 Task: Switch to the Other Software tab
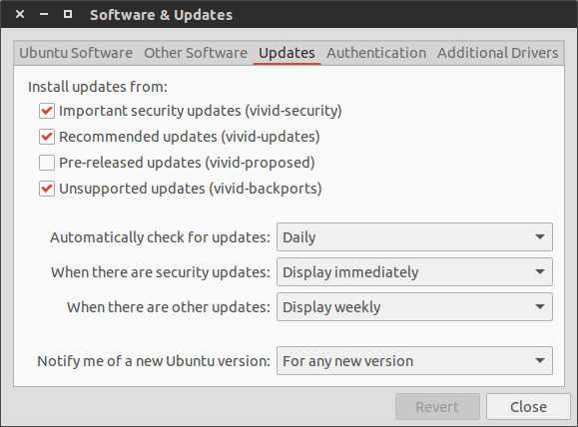pyautogui.click(x=196, y=53)
